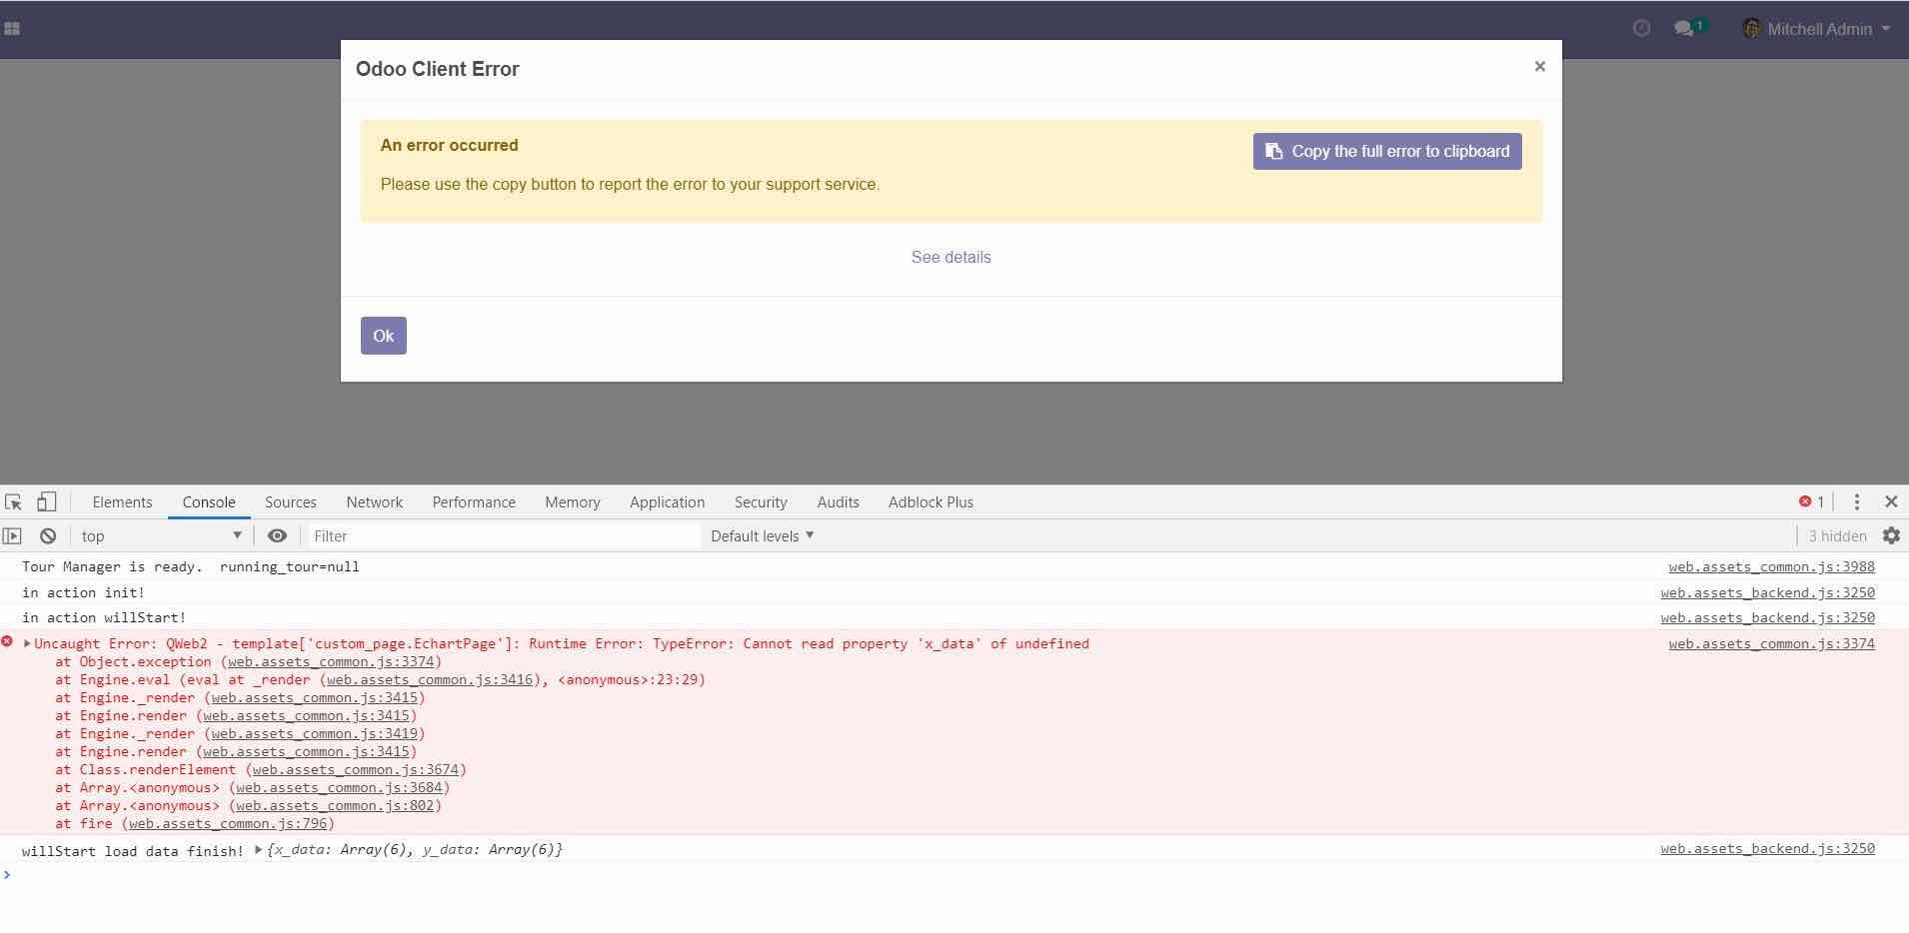Toggle the live expression eye icon
The height and width of the screenshot is (933, 1909).
click(277, 536)
